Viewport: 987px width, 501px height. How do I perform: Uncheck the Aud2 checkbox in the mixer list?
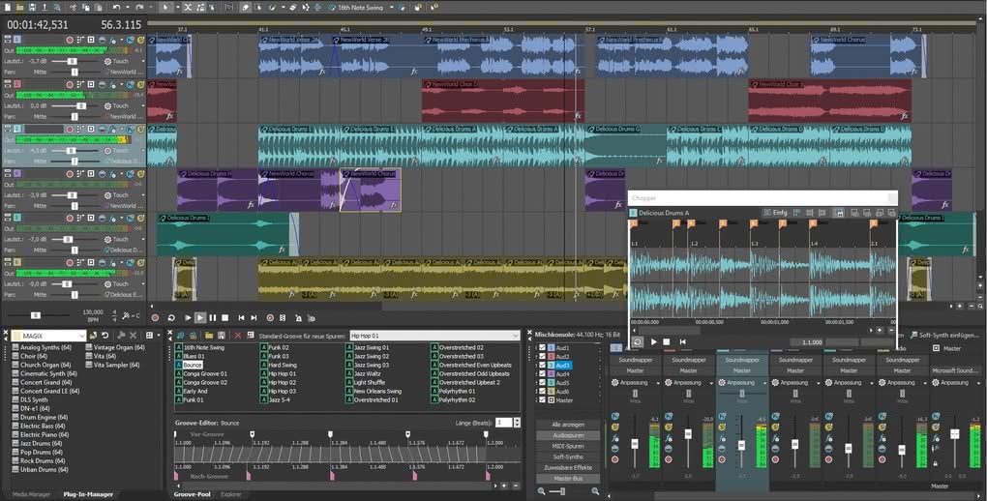[541, 356]
